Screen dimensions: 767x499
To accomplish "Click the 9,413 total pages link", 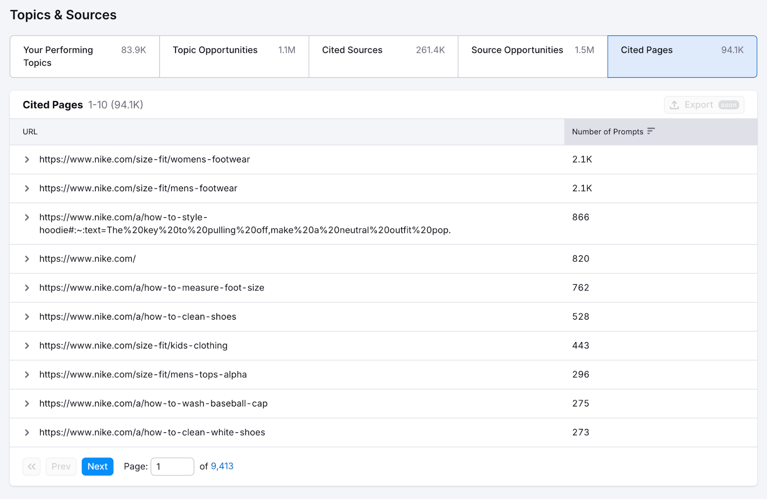I will 222,466.
